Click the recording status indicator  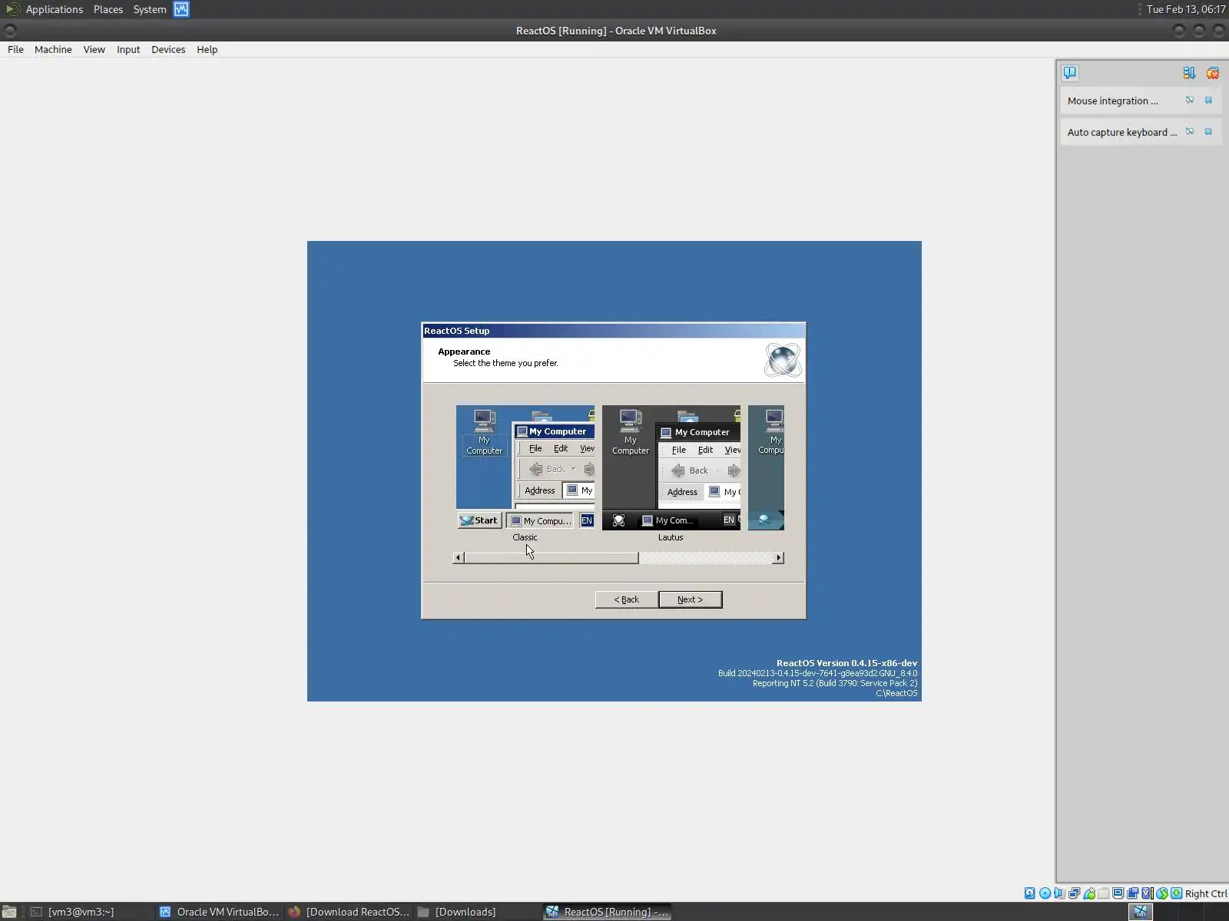click(x=1133, y=893)
